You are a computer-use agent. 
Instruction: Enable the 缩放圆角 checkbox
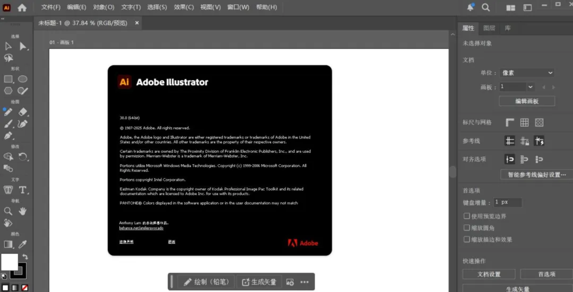[466, 228]
